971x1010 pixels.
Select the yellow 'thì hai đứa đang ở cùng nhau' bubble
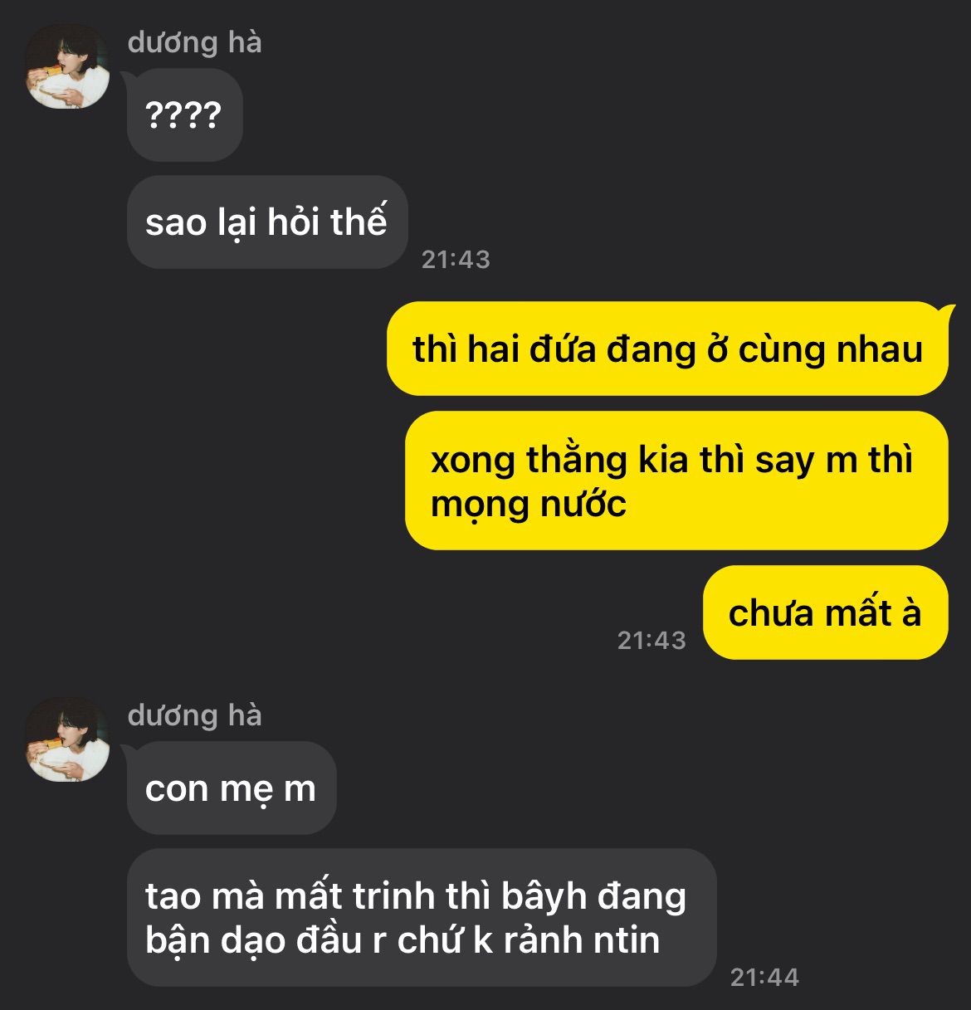pyautogui.click(x=667, y=349)
